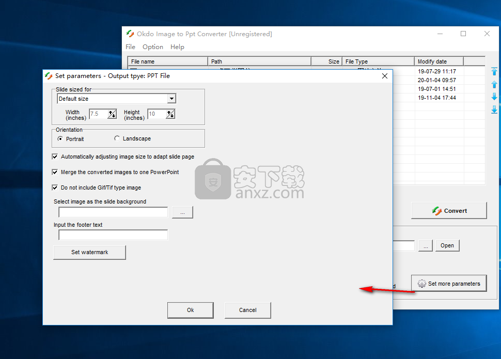Select the row dated 19-07-29 11:17
This screenshot has height=359, width=501.
coord(437,71)
